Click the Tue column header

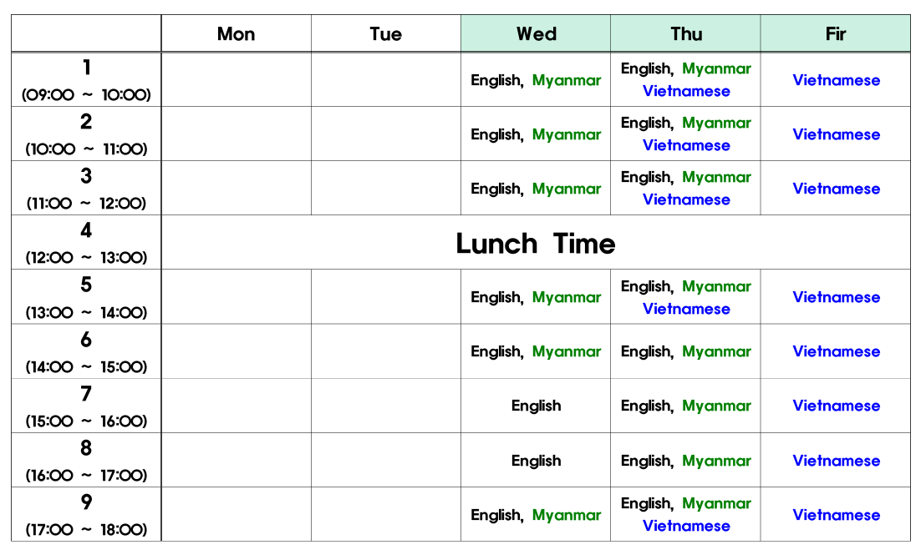(x=386, y=33)
